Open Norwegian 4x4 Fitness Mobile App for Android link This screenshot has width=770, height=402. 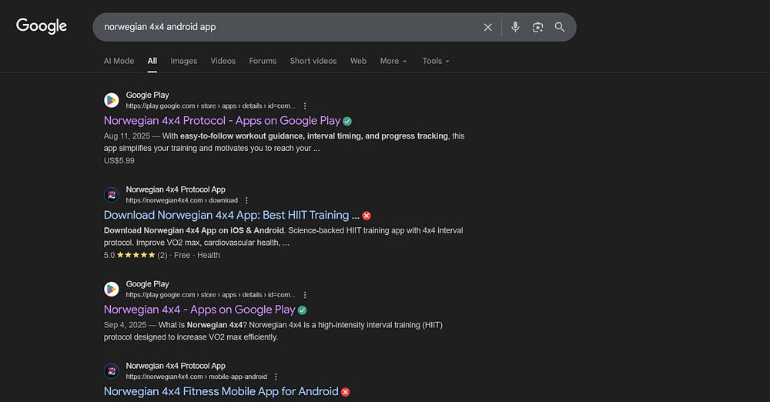click(221, 392)
